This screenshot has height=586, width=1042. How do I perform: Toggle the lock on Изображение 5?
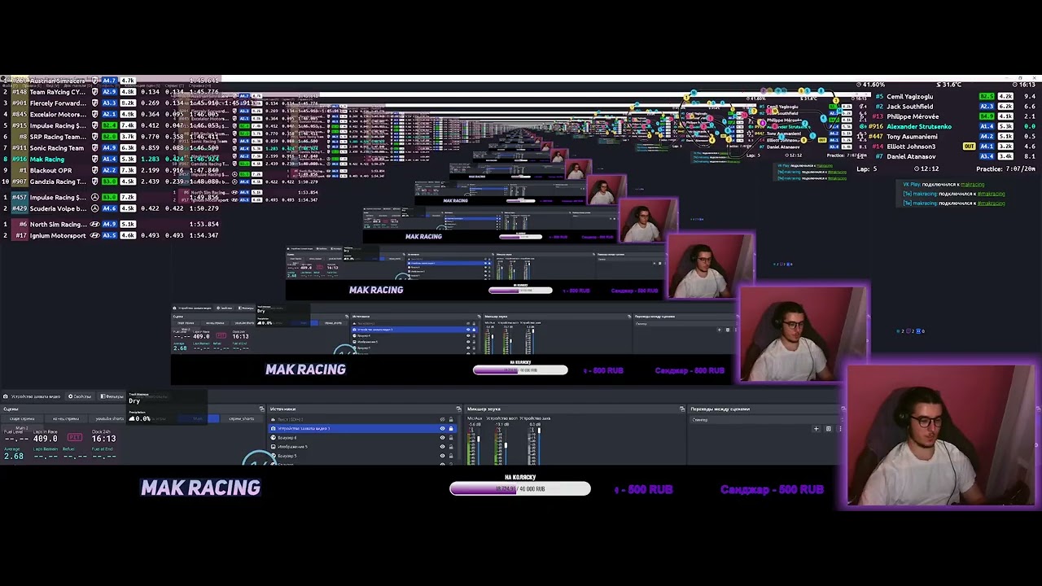451,447
